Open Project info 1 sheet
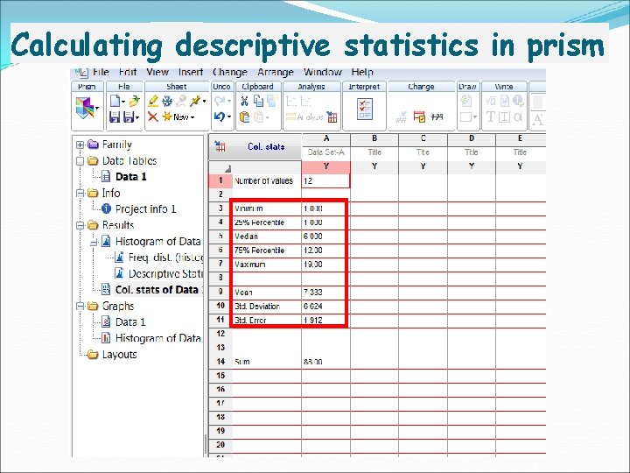Screen dimensions: 630x473 145,209
